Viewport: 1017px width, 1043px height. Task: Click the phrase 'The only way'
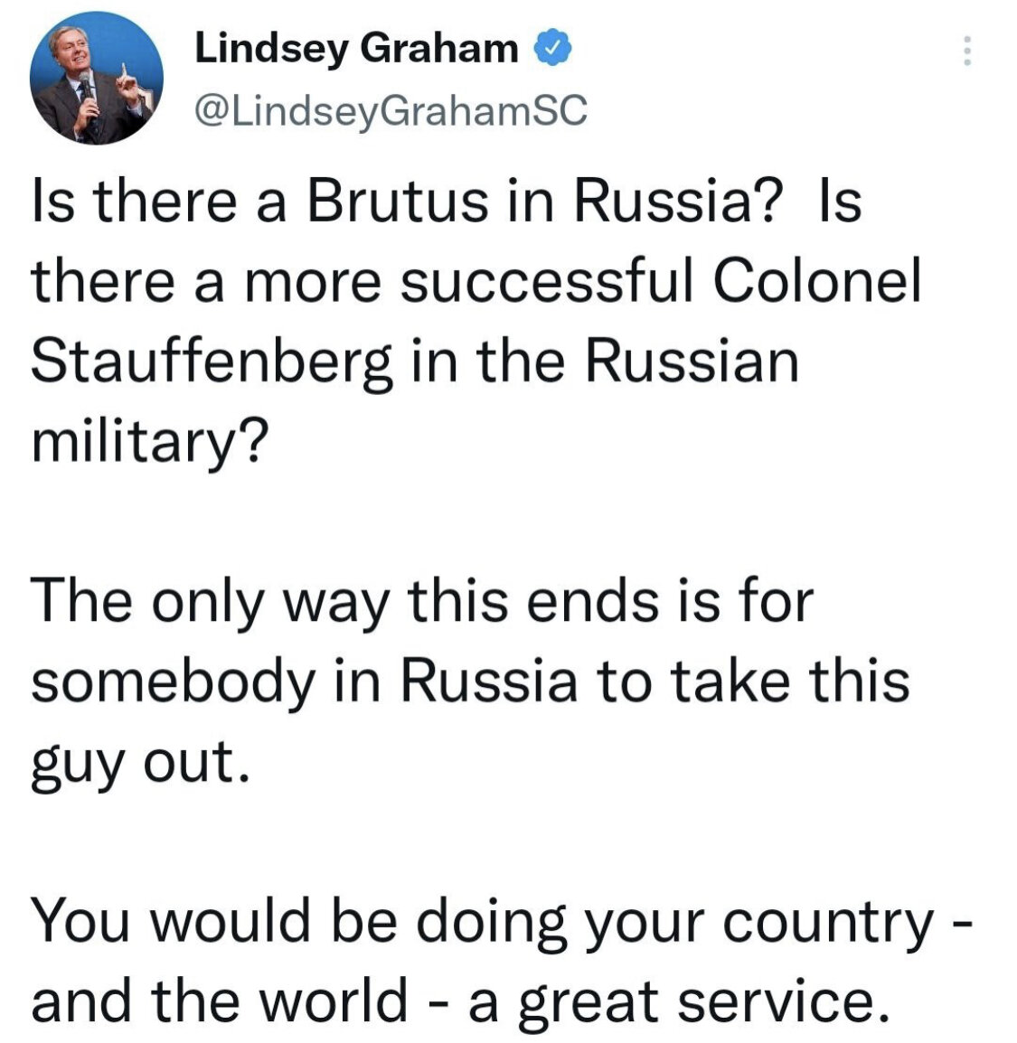213,603
